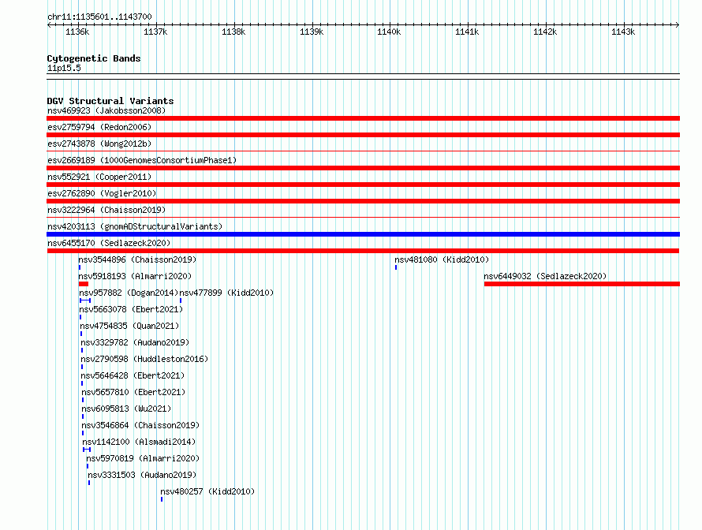This screenshot has height=530, width=702.
Task: Select the 11p15.5 cytogenetic band label
Action: pyautogui.click(x=64, y=68)
